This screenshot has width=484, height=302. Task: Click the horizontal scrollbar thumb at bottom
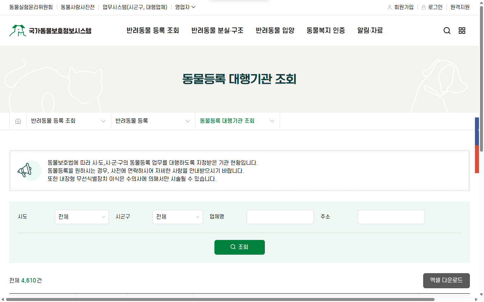tap(220, 299)
